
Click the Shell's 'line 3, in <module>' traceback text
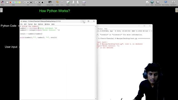pyautogui.click(x=134, y=44)
